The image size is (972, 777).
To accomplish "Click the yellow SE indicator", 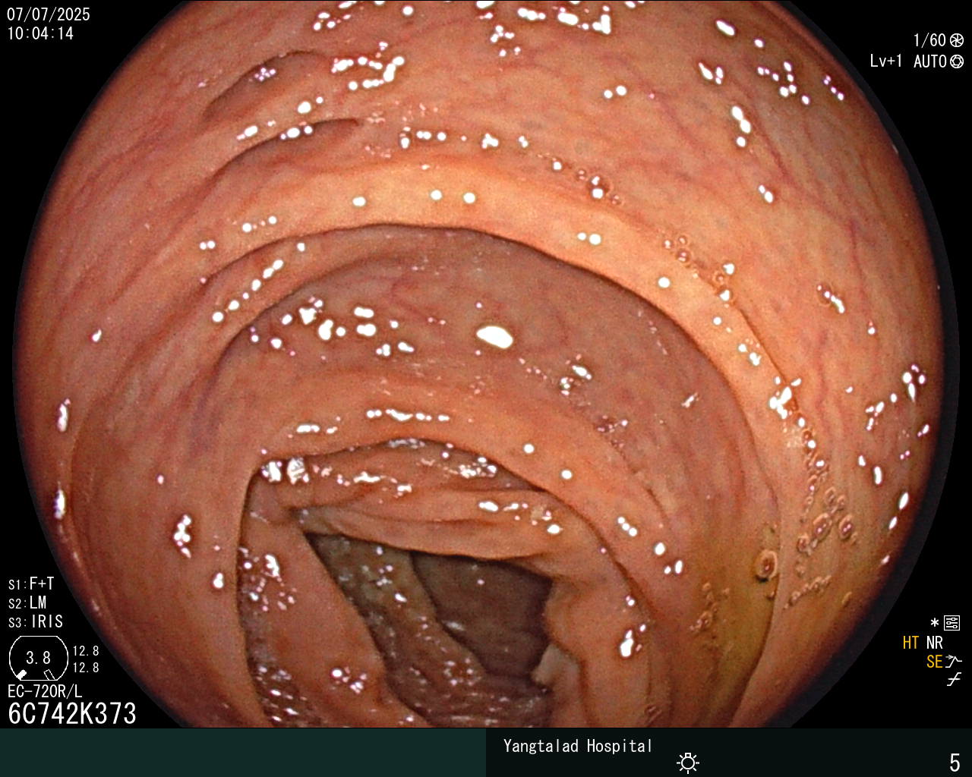I will click(935, 662).
